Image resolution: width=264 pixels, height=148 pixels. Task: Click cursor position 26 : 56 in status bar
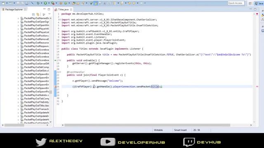[196, 130]
